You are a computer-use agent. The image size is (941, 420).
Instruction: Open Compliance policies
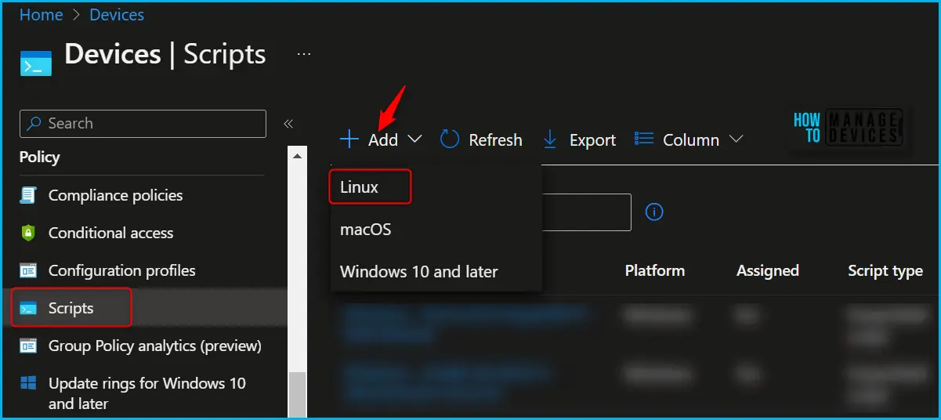coord(115,195)
